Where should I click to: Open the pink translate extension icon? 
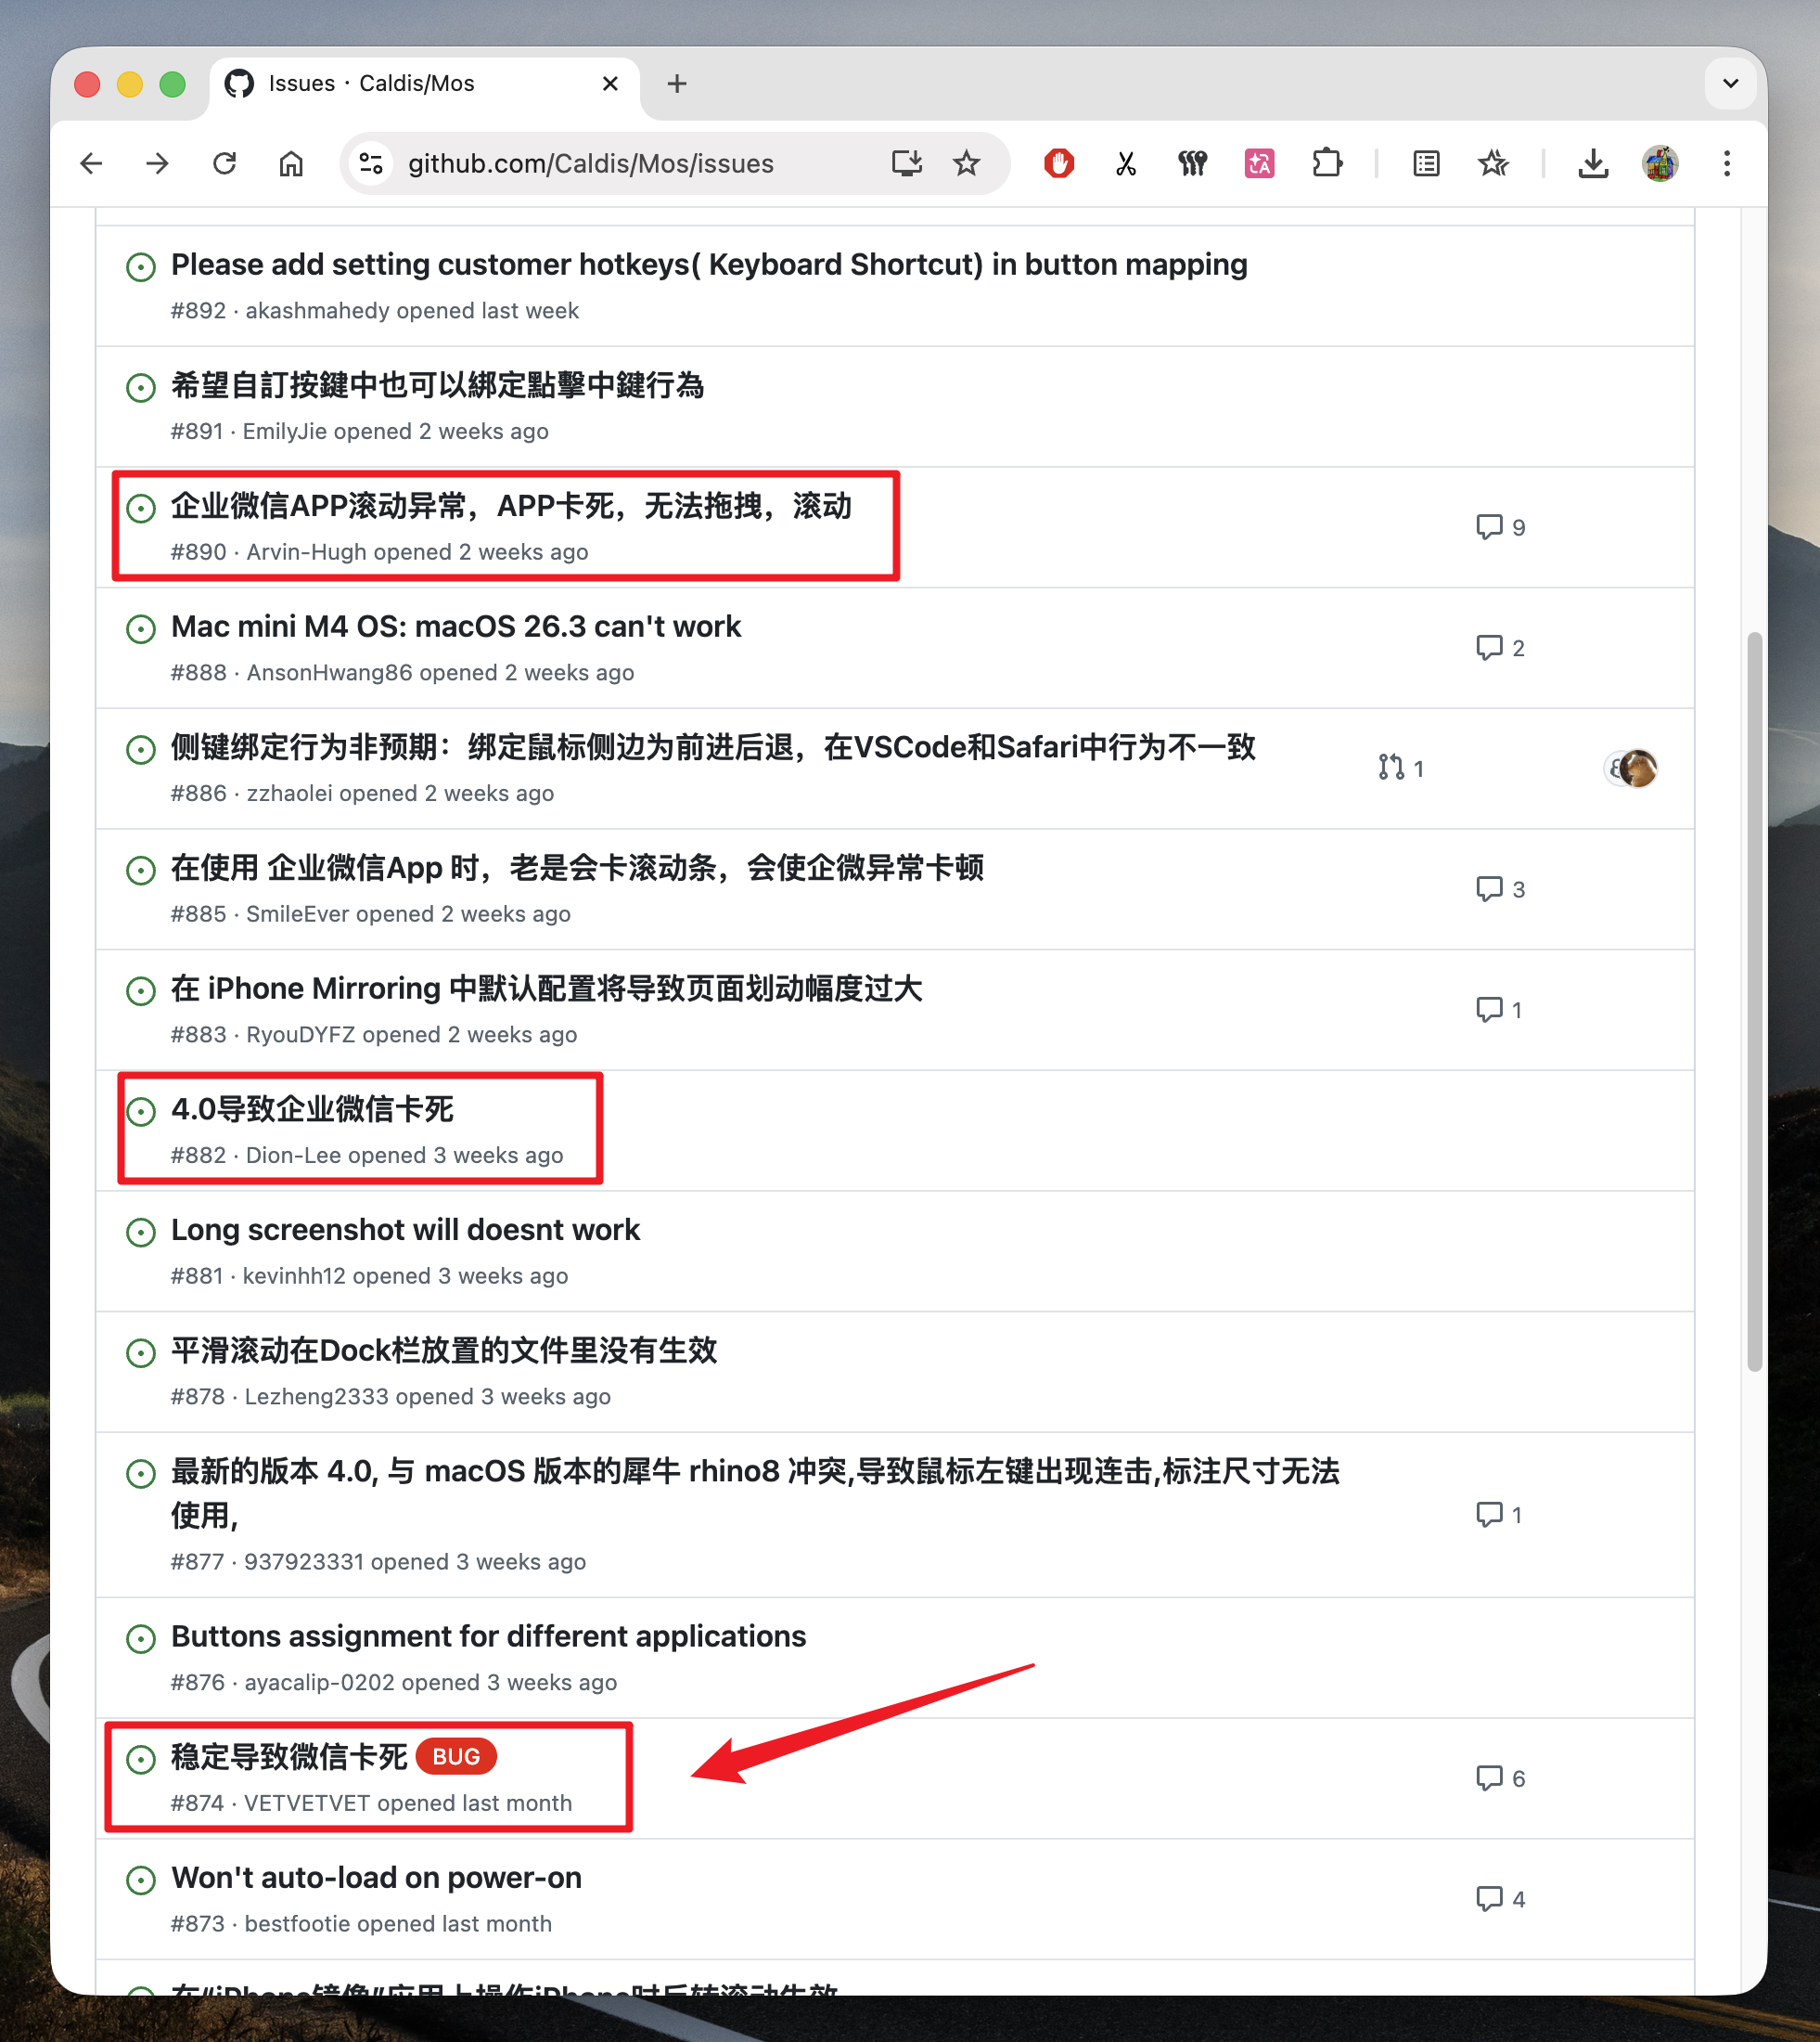coord(1259,163)
